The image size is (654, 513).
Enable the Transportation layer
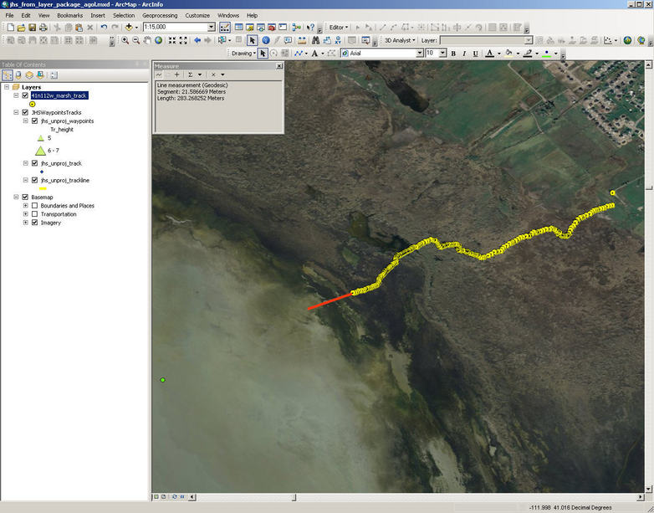click(x=34, y=214)
